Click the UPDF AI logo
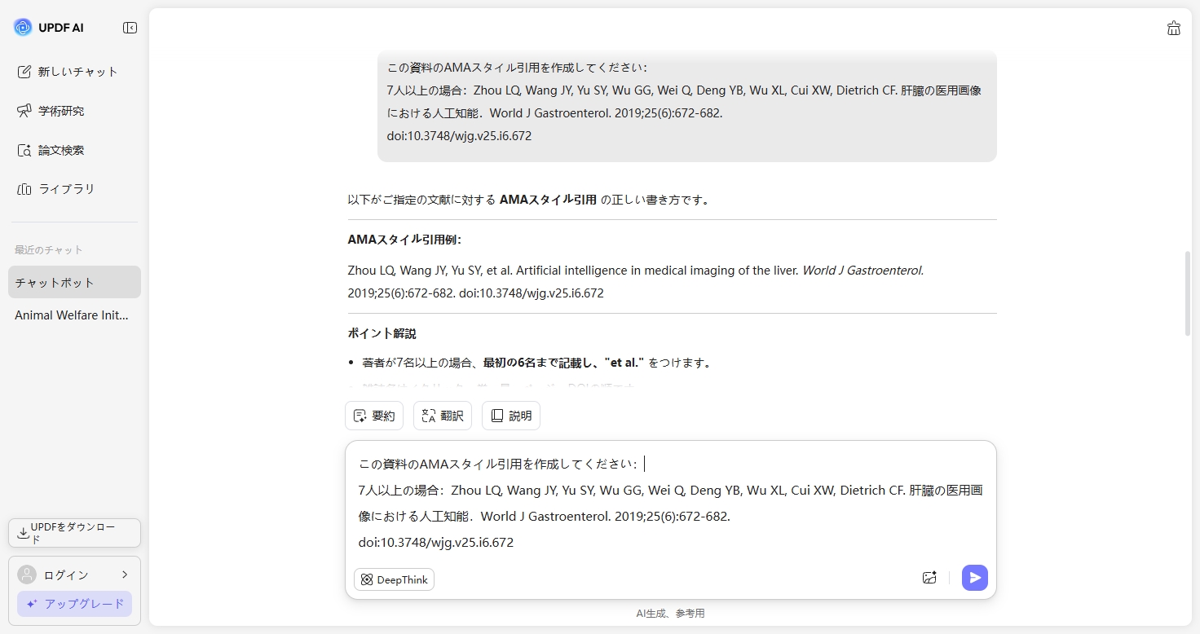The height and width of the screenshot is (634, 1200). click(23, 28)
